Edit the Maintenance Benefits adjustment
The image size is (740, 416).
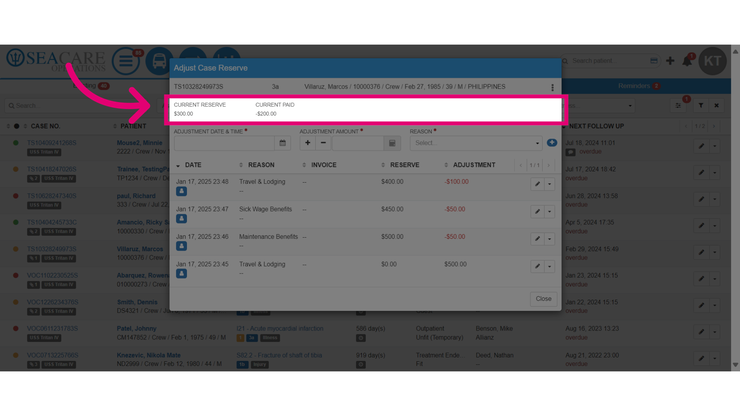[x=537, y=239]
